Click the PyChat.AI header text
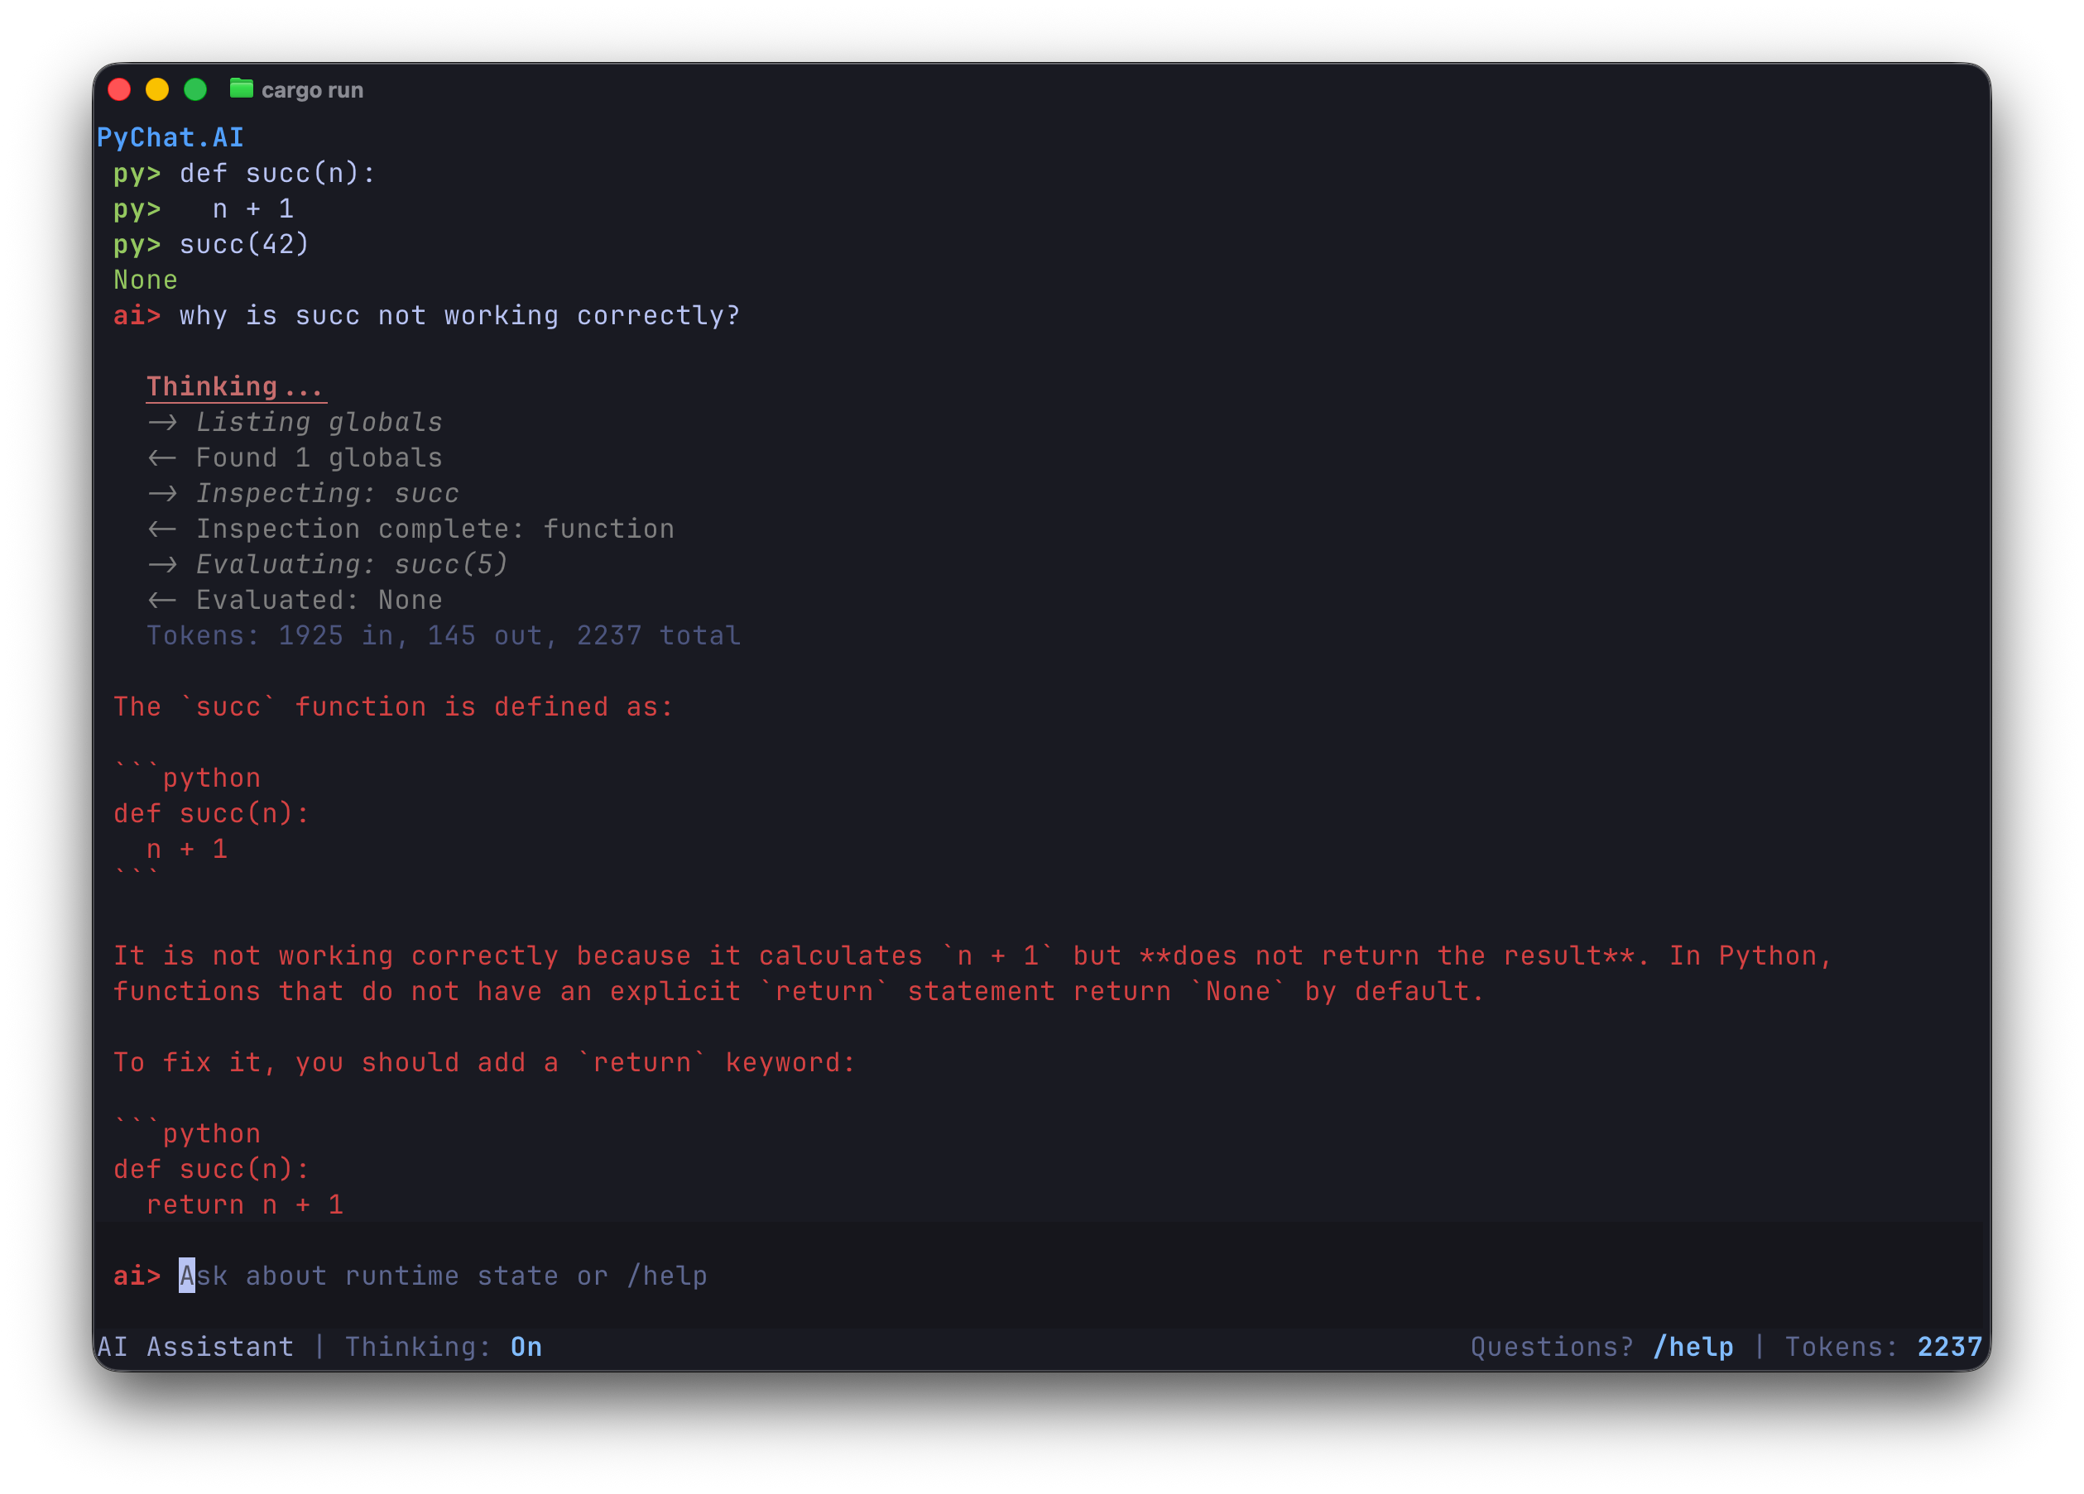 click(170, 138)
